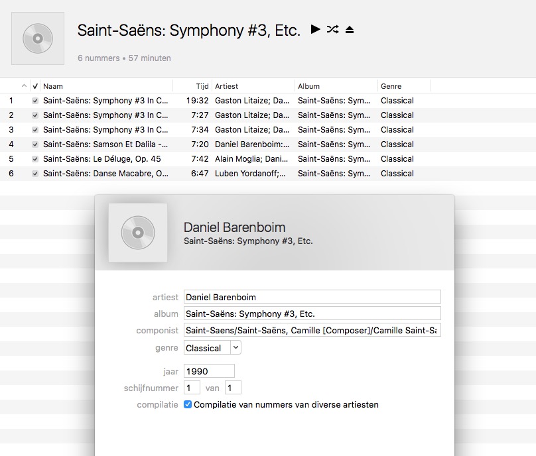This screenshot has width=536, height=456.
Task: Click the CD artwork in info dialog
Action: (x=138, y=233)
